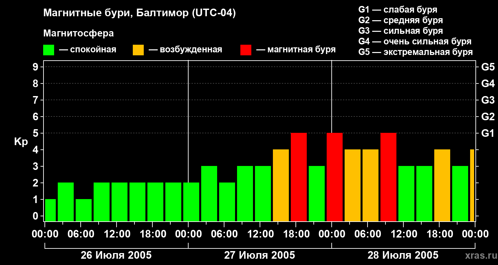The width and height of the screenshot is (498, 265).
Task: Click the red bar at 18:00 on 27 Июля
Action: point(299,177)
